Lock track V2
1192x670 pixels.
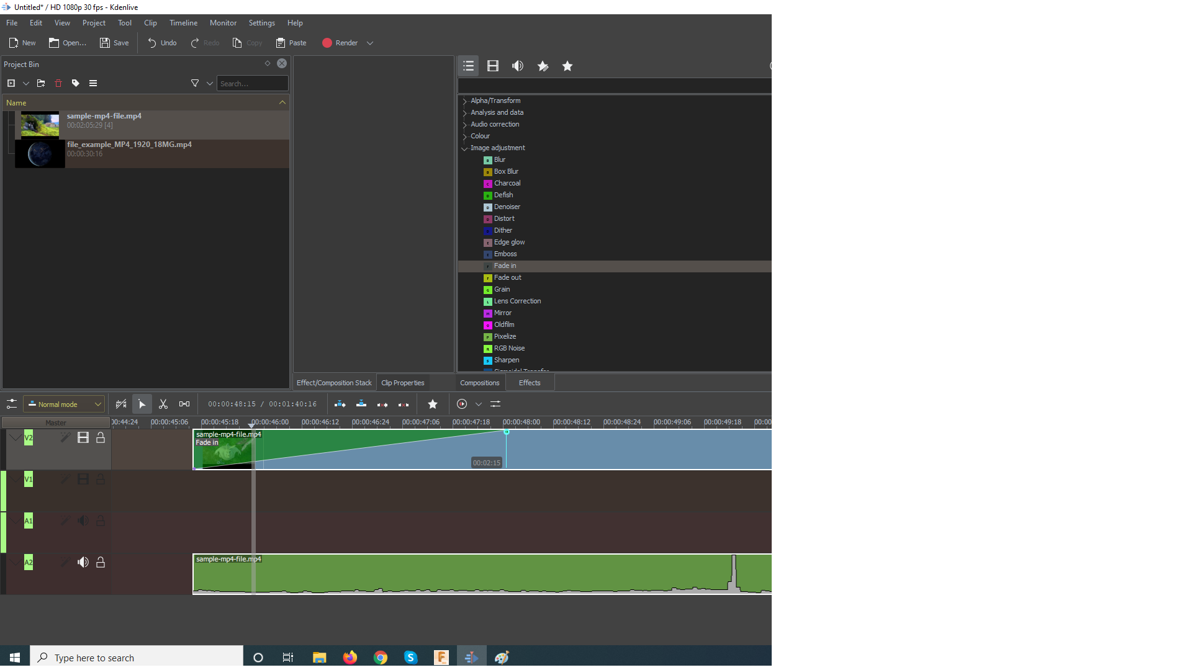101,438
